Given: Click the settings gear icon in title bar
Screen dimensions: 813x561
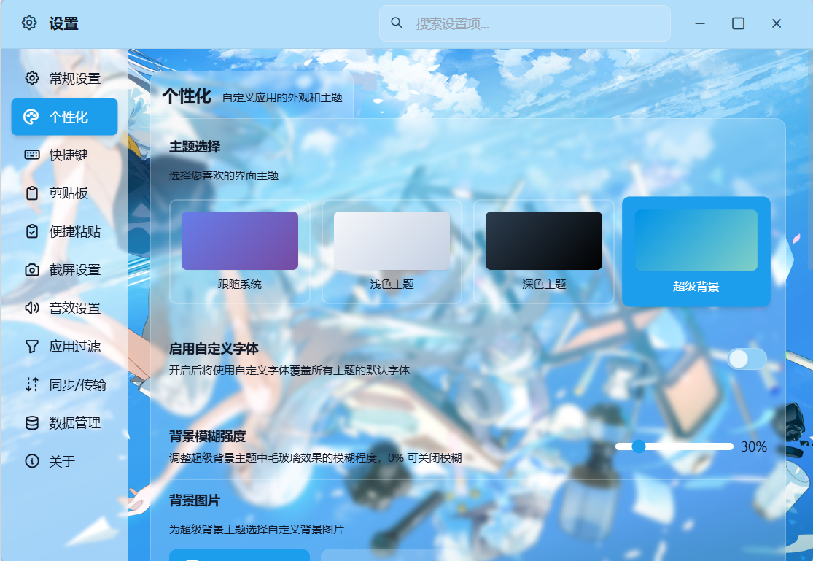Looking at the screenshot, I should pyautogui.click(x=29, y=23).
